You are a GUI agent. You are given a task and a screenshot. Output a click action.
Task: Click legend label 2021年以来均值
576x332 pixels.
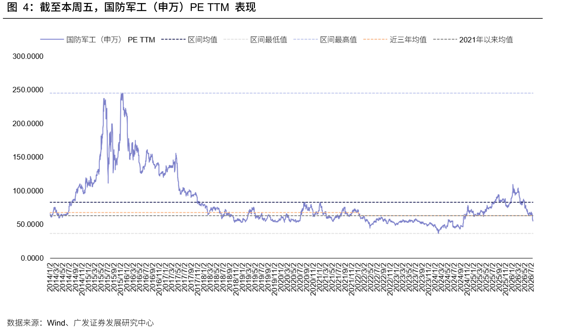coord(486,40)
